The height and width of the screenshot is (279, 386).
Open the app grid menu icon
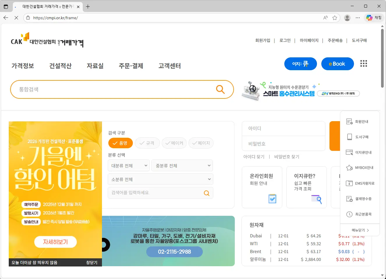coord(364,63)
